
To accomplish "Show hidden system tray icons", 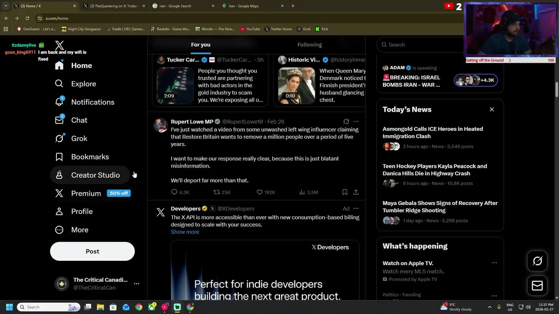I will pyautogui.click(x=489, y=307).
